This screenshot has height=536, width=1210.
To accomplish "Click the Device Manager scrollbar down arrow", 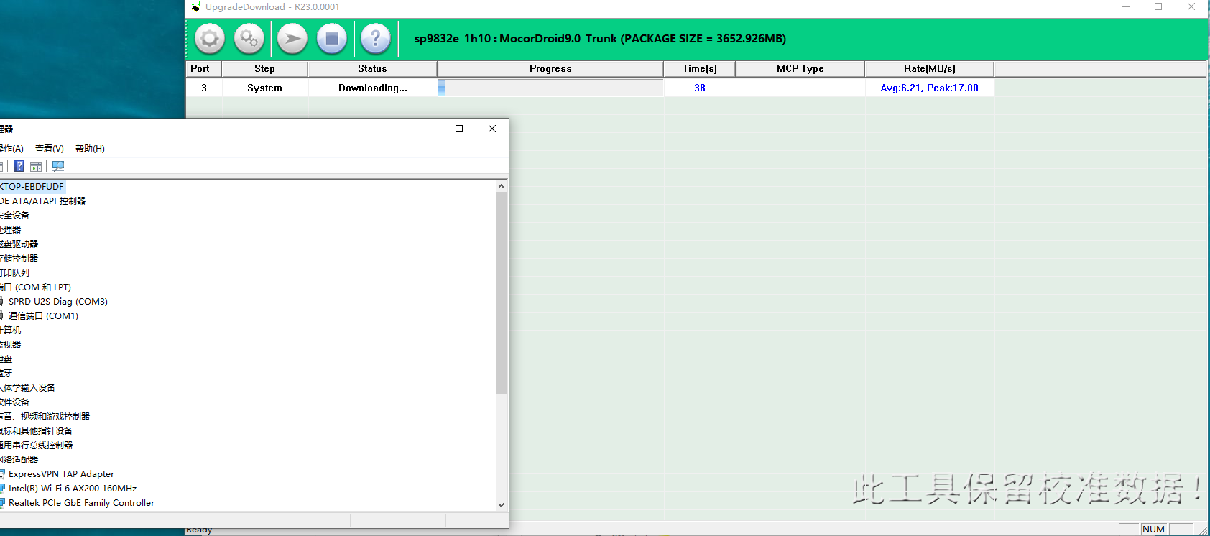I will point(501,504).
